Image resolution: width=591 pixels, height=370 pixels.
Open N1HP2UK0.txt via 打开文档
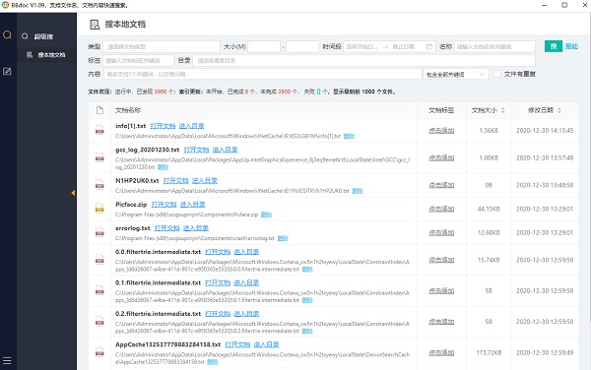(175, 181)
